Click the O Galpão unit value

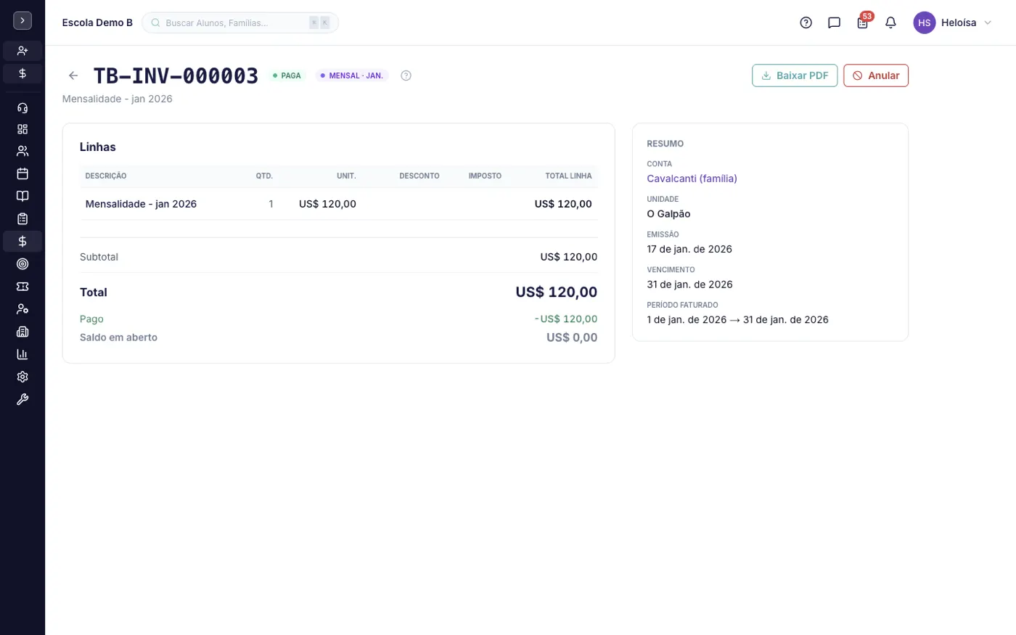[668, 214]
